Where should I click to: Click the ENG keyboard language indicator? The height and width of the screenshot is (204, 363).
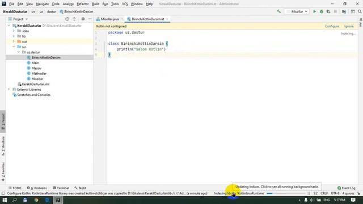327,200
